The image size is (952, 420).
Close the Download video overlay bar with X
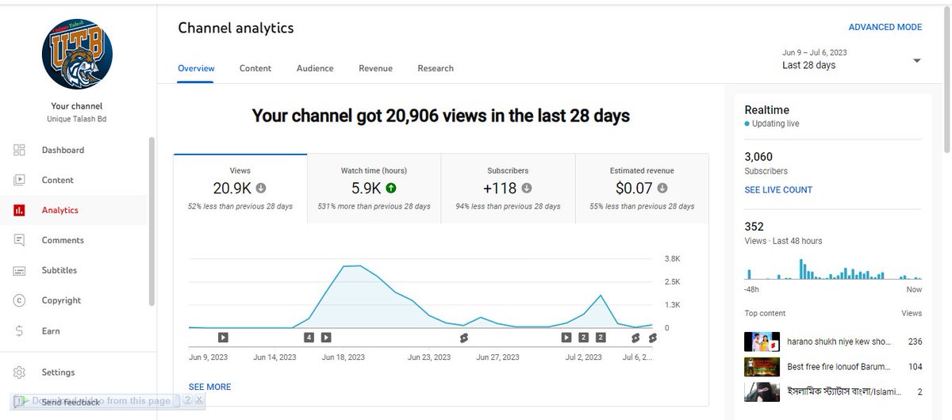point(199,401)
